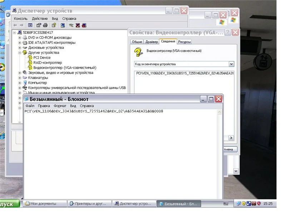Viewport: 286px width, 214px height.
Task: Click the RU language indicator in taskbar
Action: point(226,204)
